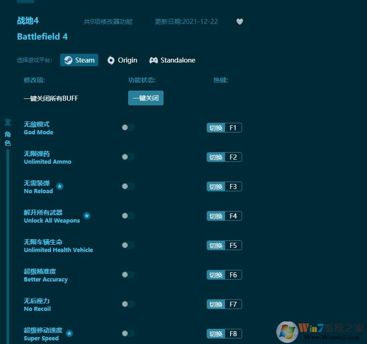Screen dimensions: 367x344
Task: Click the 切换 button for F1 hotkey
Action: pyautogui.click(x=216, y=128)
